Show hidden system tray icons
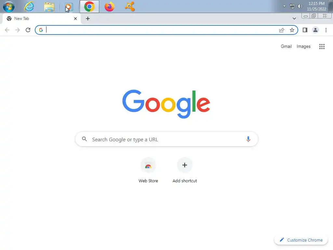The height and width of the screenshot is (250, 333). [x=284, y=6]
